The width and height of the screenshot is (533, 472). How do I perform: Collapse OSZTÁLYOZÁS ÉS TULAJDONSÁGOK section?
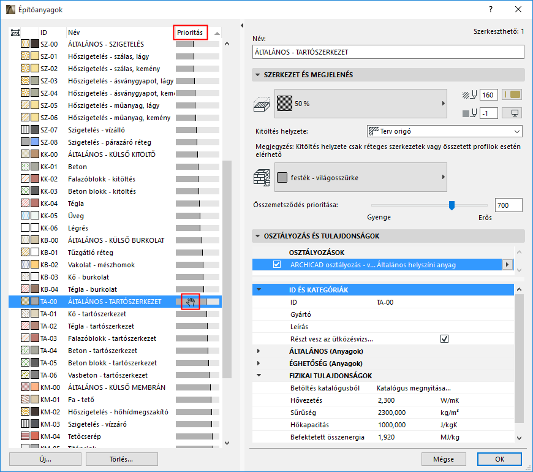pyautogui.click(x=258, y=236)
